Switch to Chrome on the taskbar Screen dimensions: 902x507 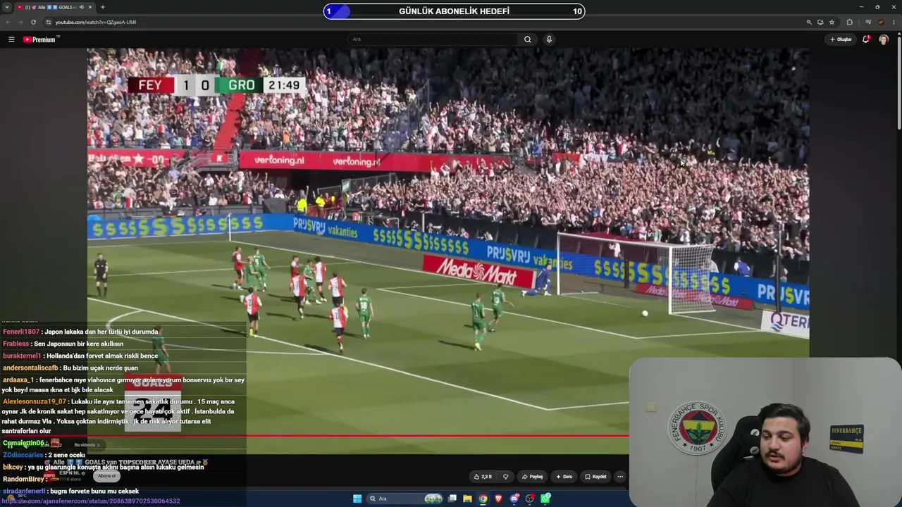click(x=483, y=499)
